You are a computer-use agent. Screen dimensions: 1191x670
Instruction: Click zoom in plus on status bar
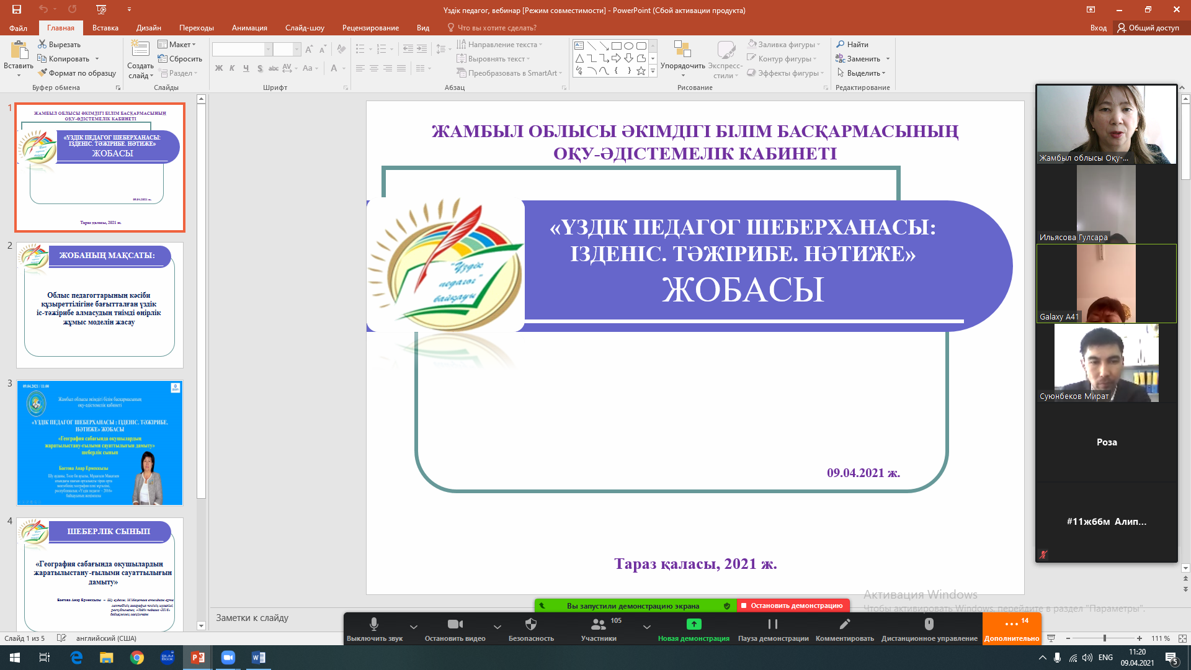click(1140, 638)
